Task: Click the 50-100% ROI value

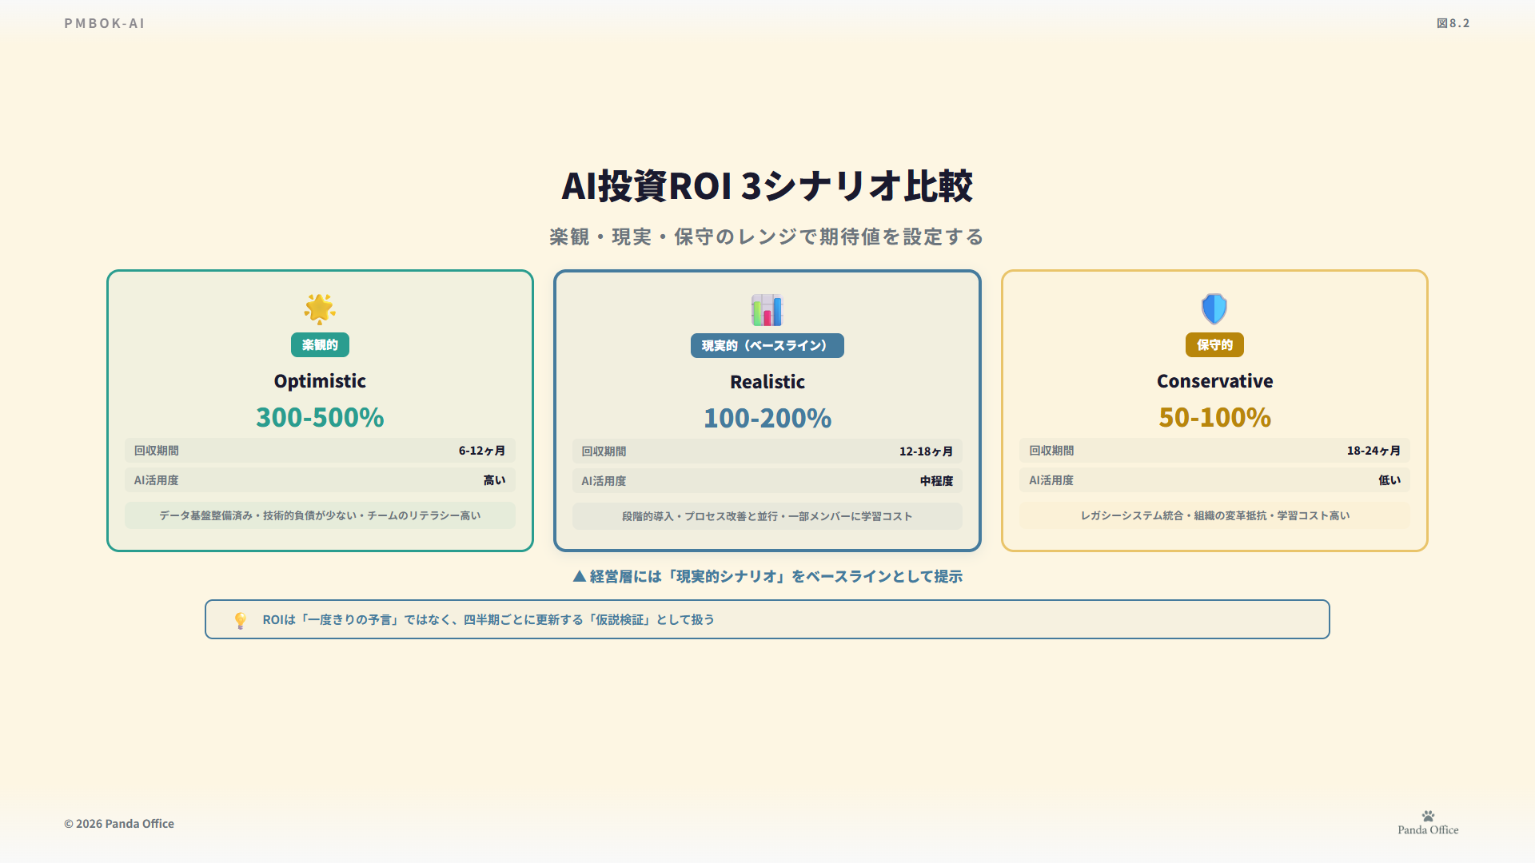Action: pos(1214,417)
